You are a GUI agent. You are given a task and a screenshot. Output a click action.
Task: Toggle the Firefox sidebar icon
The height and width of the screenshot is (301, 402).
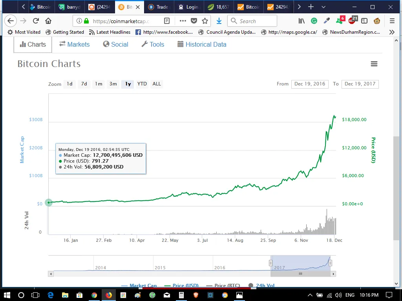pos(364,21)
